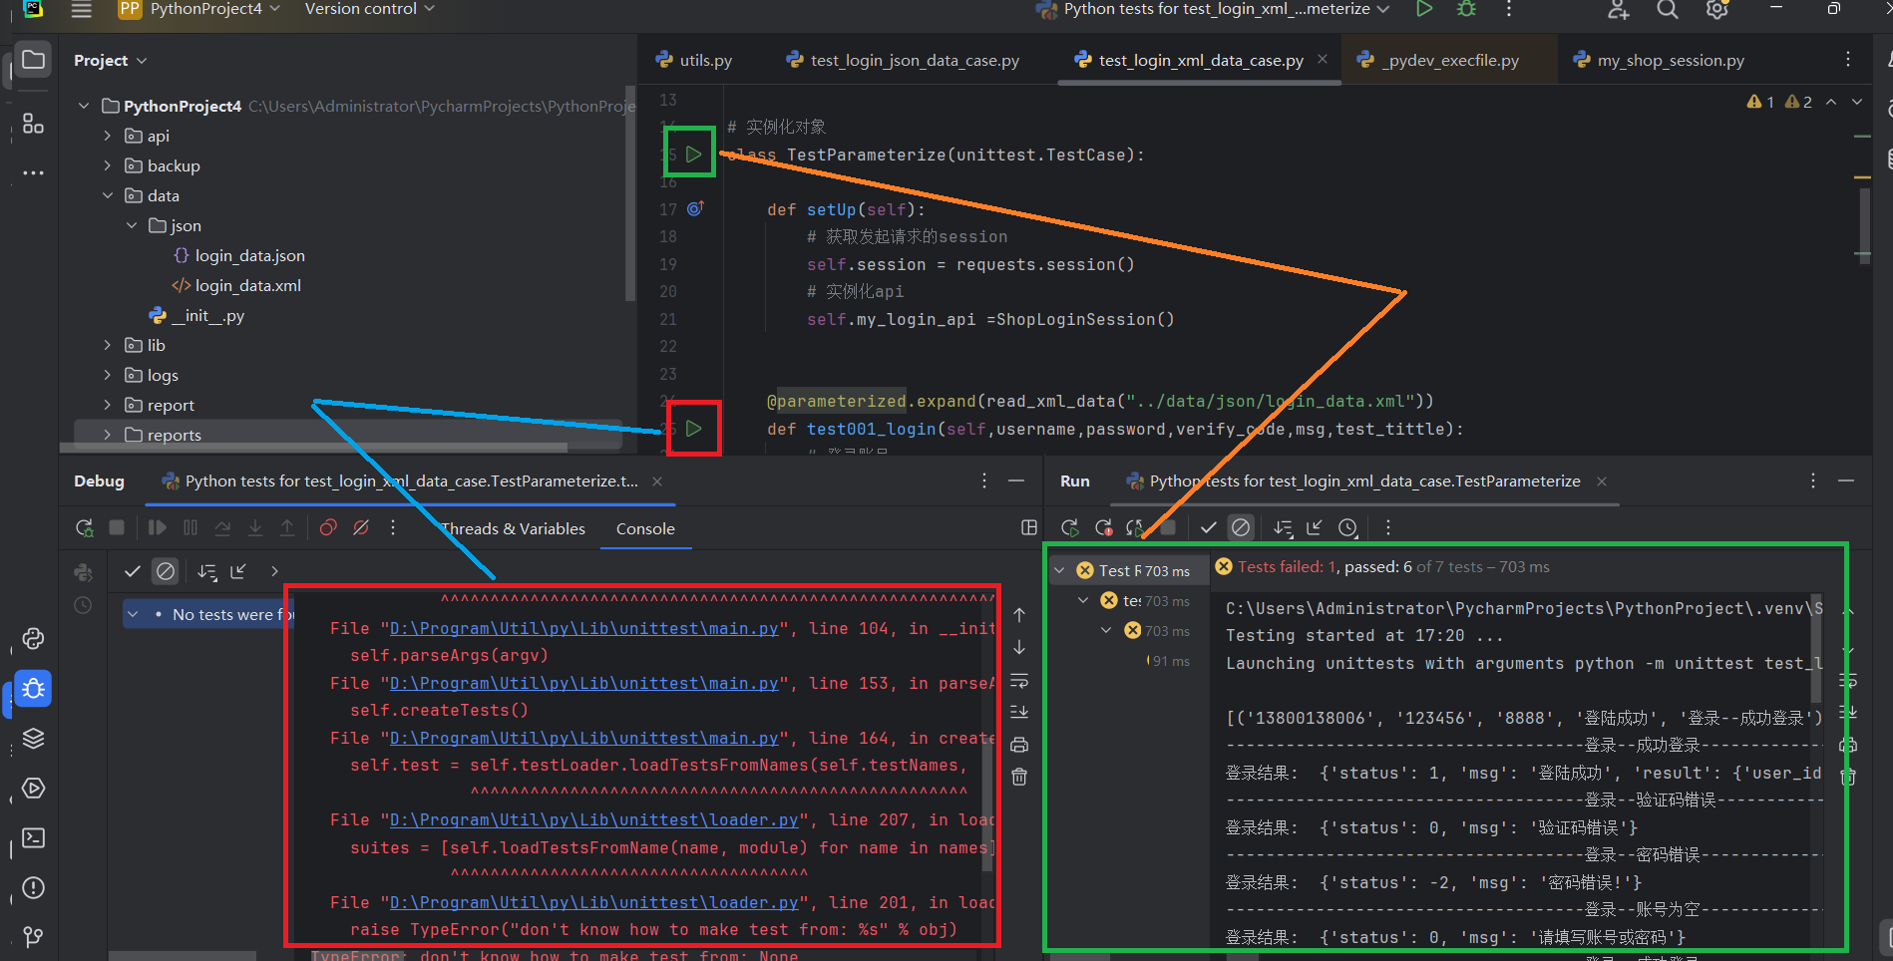Start debugging with the bug icon in title bar
This screenshot has height=961, width=1893.
1466,9
